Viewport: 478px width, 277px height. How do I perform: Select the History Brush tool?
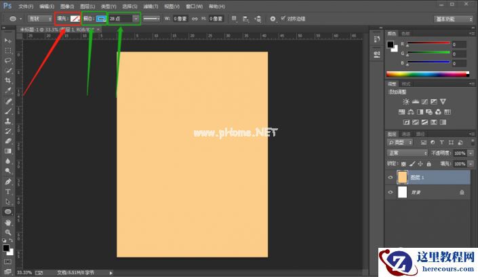click(8, 131)
